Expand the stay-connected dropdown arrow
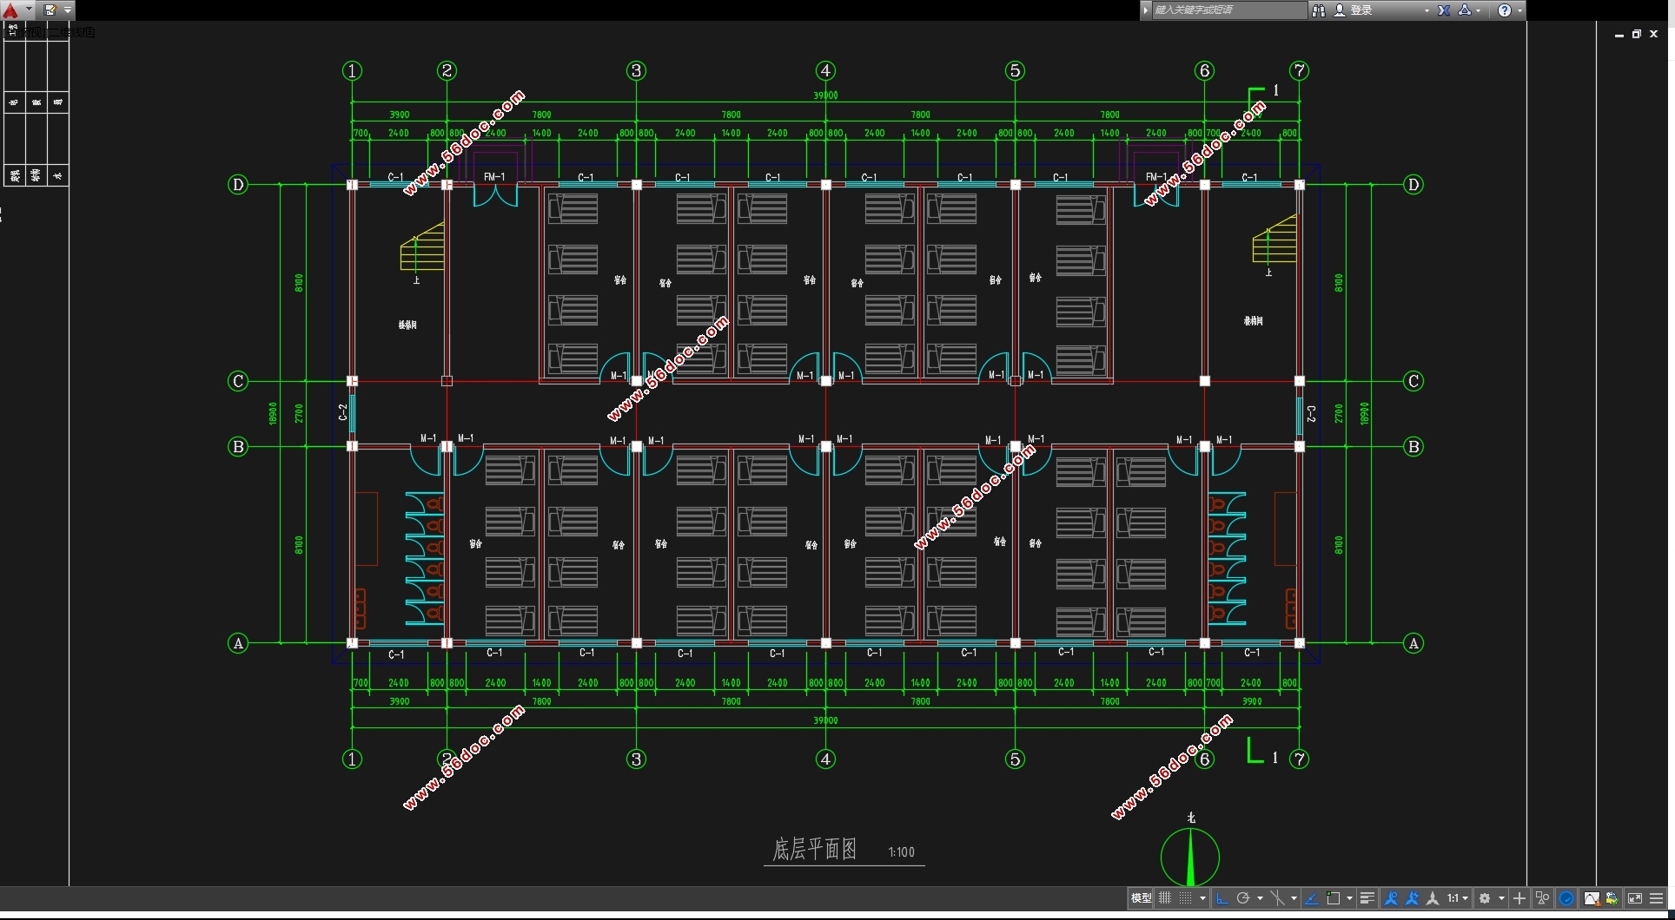Screen dimensions: 1675x920 pyautogui.click(x=1479, y=10)
